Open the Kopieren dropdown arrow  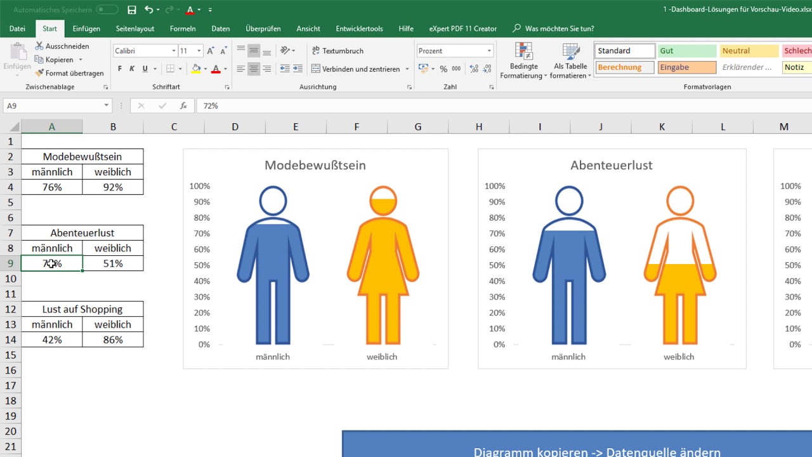click(81, 60)
